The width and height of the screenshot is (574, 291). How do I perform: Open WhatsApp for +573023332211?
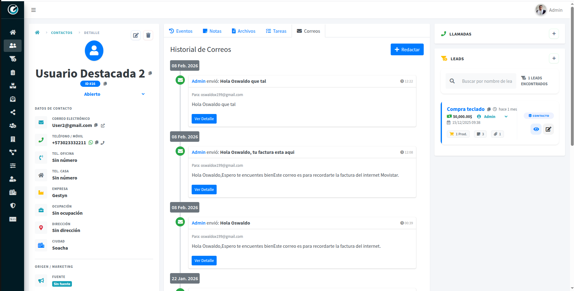pyautogui.click(x=91, y=142)
